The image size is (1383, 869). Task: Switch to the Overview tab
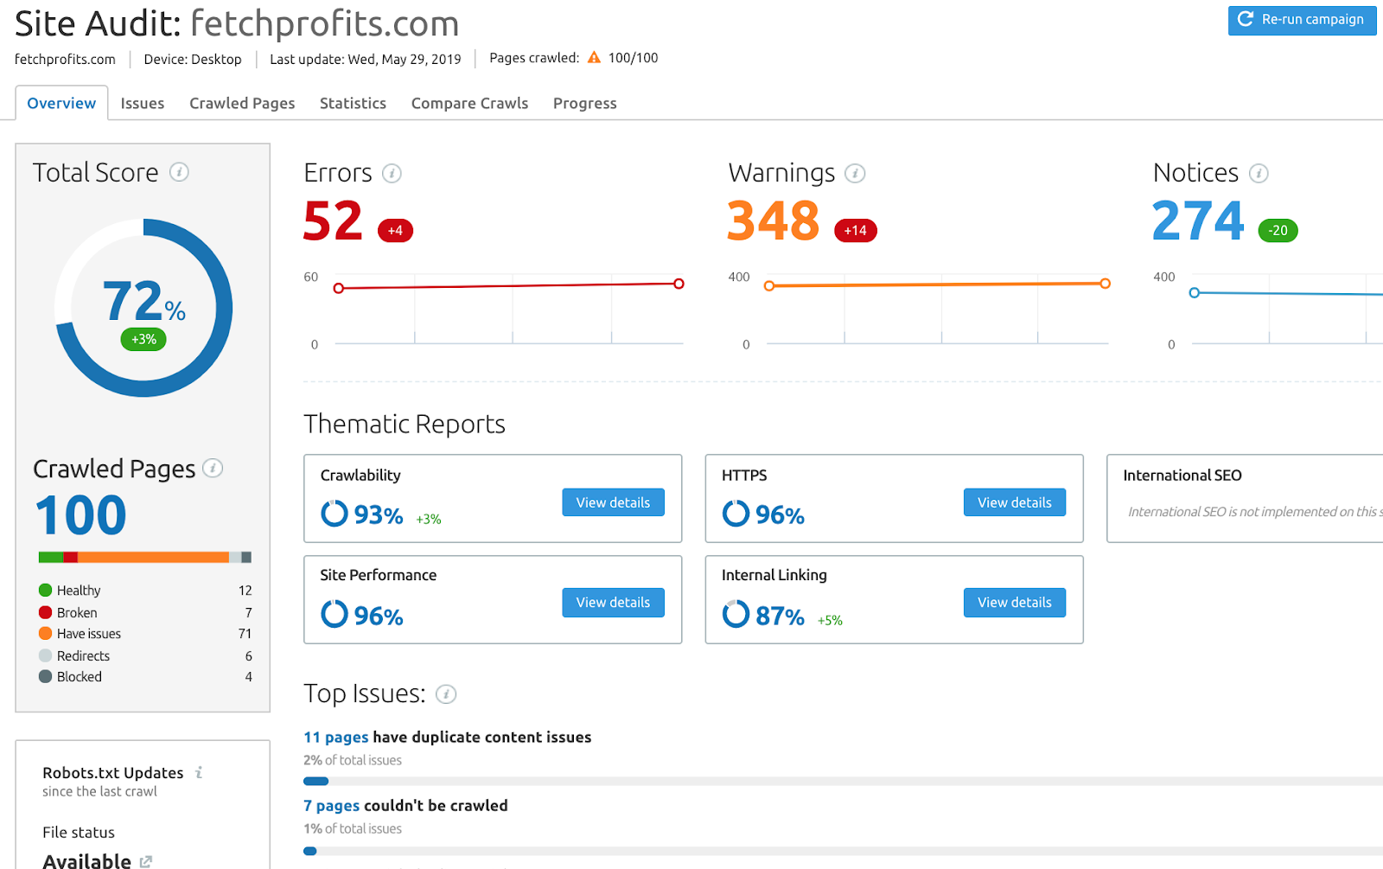[x=61, y=103]
